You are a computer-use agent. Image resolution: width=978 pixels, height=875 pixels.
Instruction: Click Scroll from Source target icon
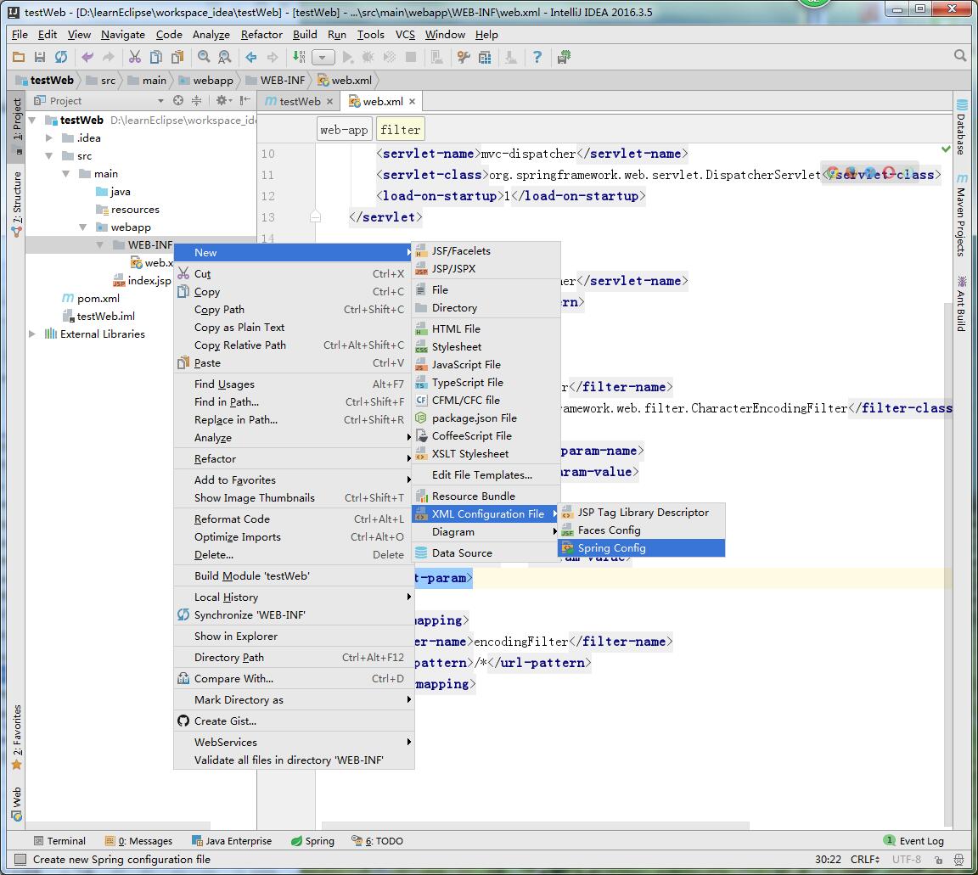[178, 100]
